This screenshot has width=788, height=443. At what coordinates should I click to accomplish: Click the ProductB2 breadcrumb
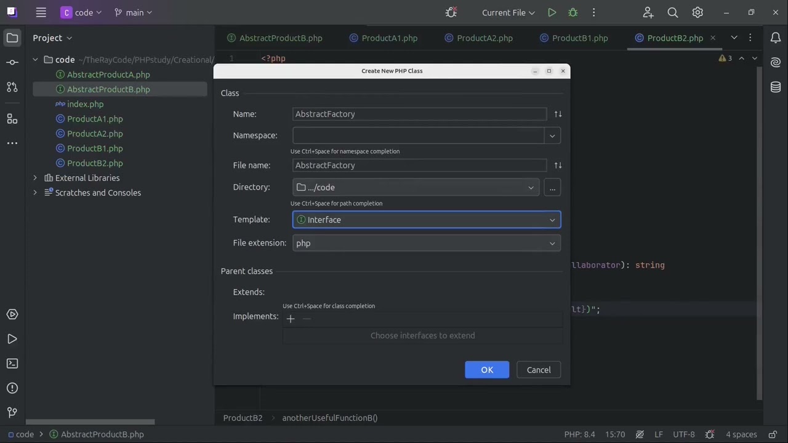(x=243, y=418)
